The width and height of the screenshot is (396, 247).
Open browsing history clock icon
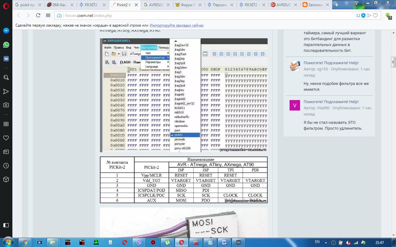(x=6, y=166)
